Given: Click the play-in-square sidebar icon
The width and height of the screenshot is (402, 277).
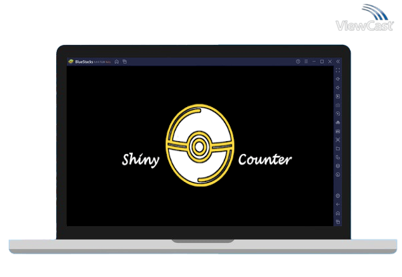Looking at the screenshot, I should coord(338,96).
